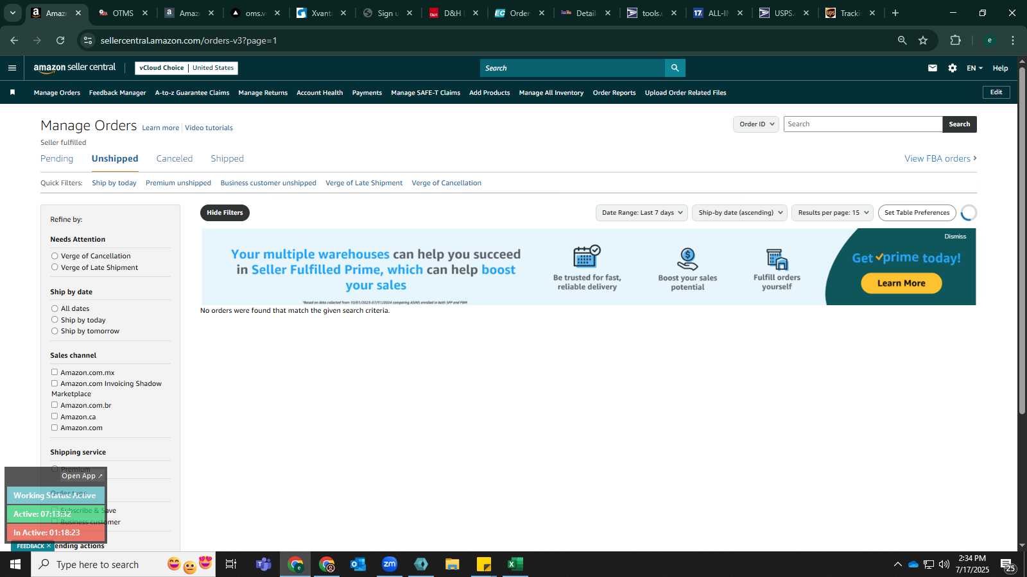Click the browser address bar URL

coord(189,40)
